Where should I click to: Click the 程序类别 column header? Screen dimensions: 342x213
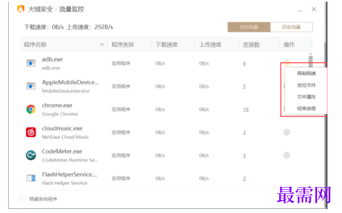tap(123, 45)
